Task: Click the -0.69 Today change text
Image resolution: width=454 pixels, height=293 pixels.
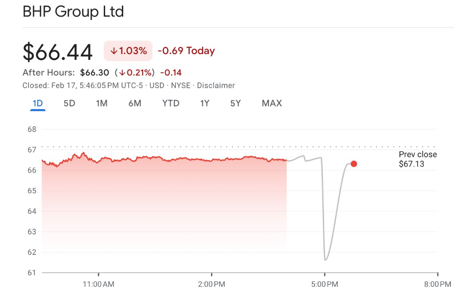Action: 186,51
